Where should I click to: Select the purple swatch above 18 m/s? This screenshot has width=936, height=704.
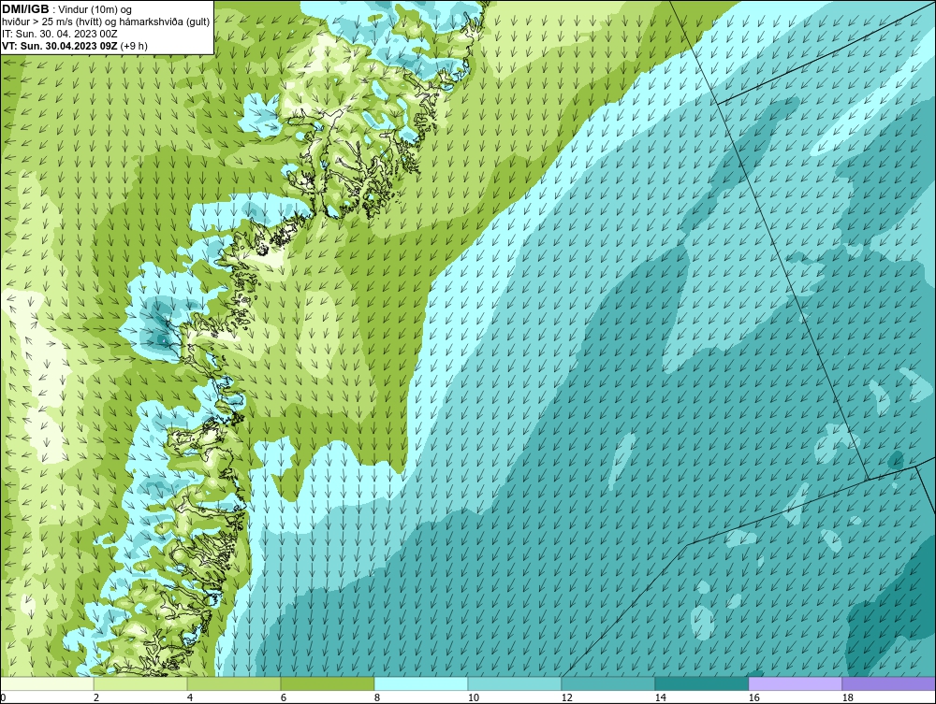pos(888,683)
